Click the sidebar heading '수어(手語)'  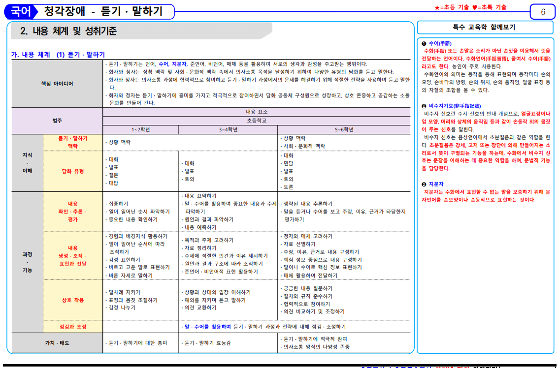(440, 43)
